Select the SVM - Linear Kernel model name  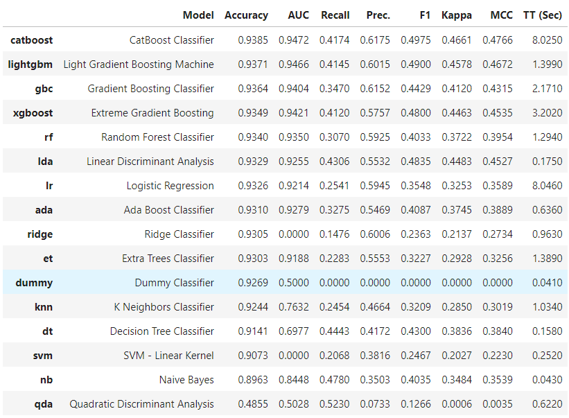click(168, 355)
